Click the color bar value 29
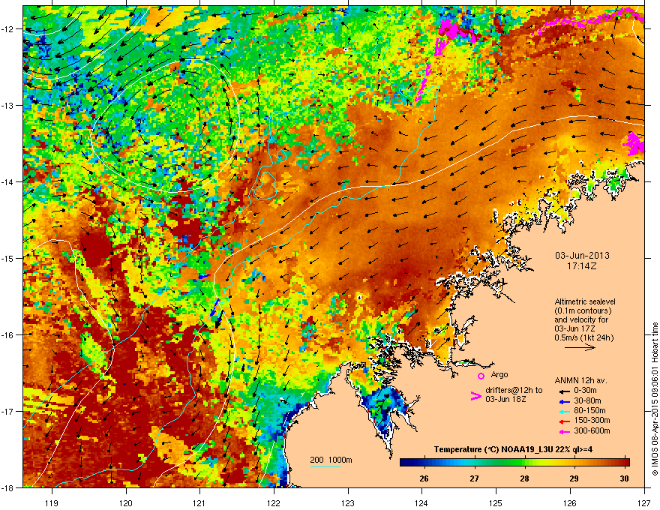Screen dimensions: 660x510 point(574,478)
